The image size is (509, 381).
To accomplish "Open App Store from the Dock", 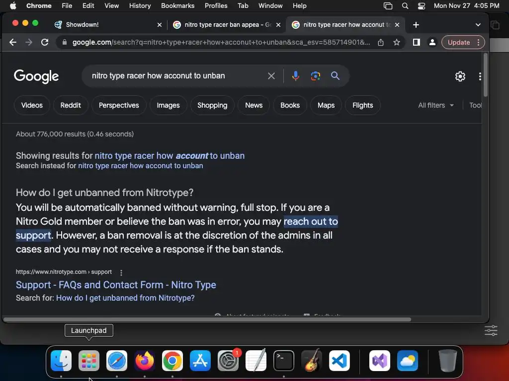I will [200, 360].
